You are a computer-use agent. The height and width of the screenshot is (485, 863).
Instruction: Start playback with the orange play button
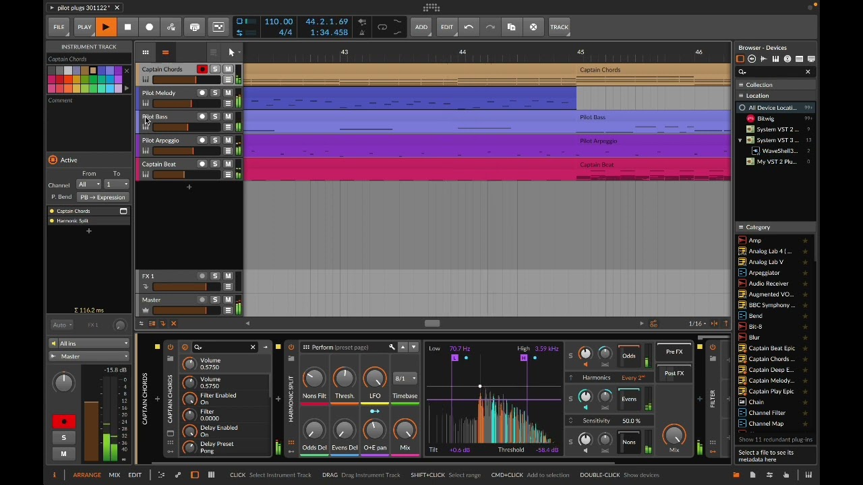tap(106, 27)
